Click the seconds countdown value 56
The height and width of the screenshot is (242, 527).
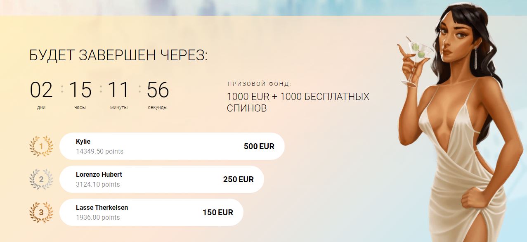tap(158, 90)
